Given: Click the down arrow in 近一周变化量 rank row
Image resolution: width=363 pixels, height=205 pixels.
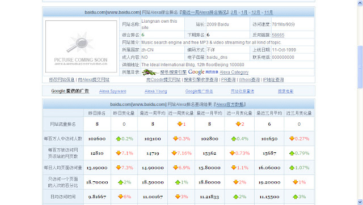Looking at the screenshot, I should point(180,124).
